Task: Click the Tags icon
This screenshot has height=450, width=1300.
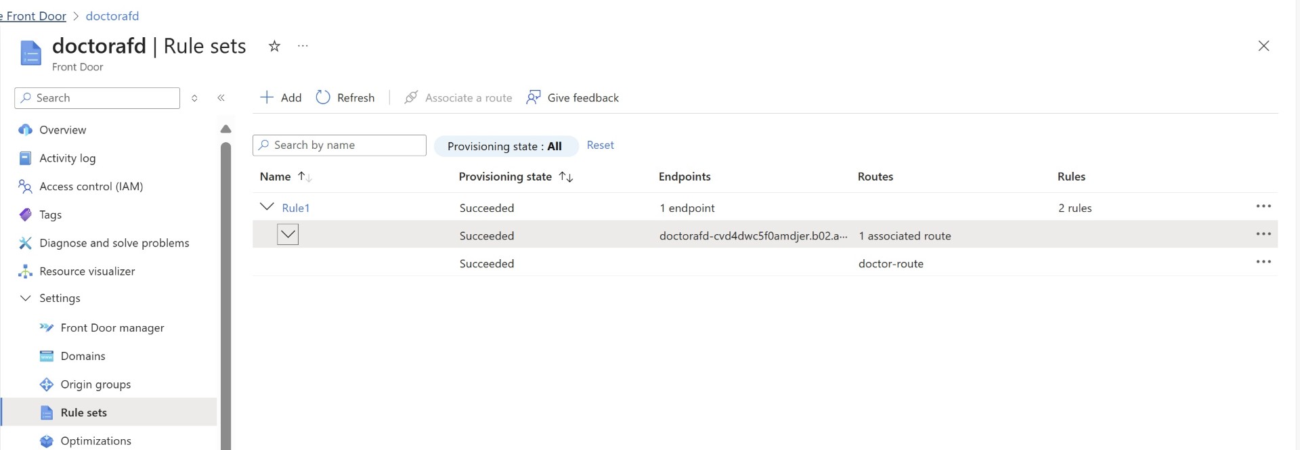Action: (25, 215)
